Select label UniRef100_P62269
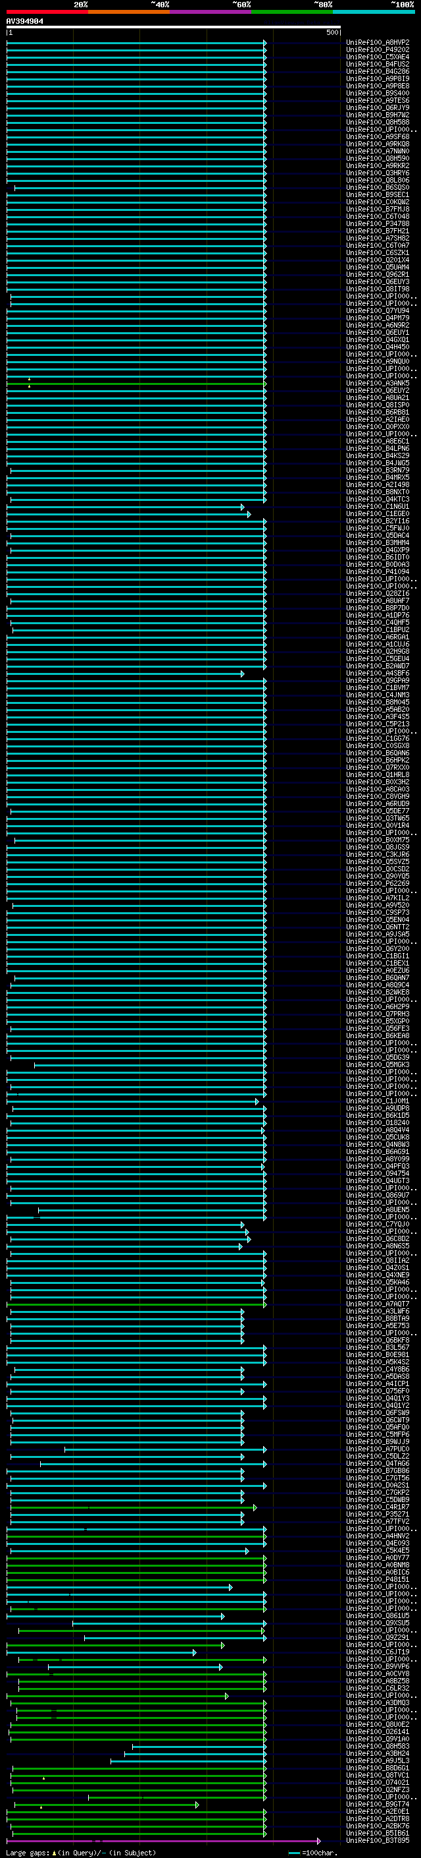The image size is (421, 1858). 378,884
